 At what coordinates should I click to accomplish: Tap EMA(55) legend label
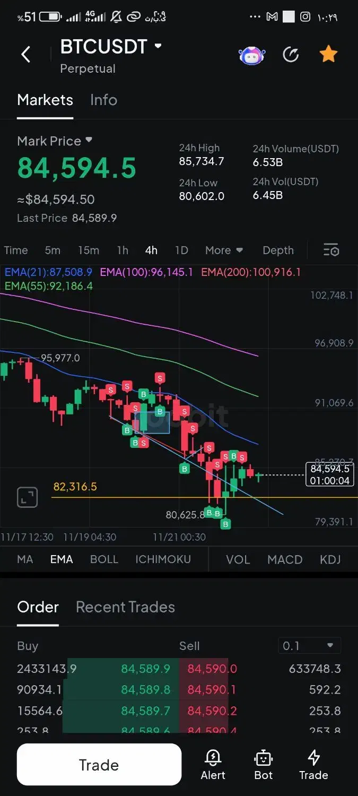click(x=49, y=286)
